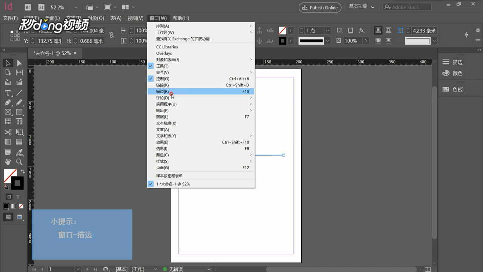Viewport: 483px width, 272px height.
Task: Select the Scissors tool
Action: pyautogui.click(x=8, y=132)
